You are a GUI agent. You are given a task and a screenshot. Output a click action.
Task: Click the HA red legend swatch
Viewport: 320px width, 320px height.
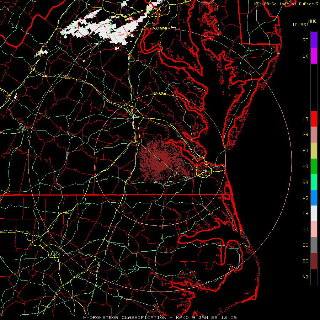314,119
